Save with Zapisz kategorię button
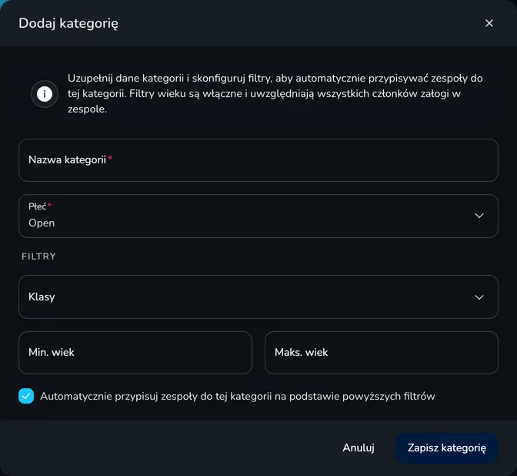This screenshot has width=517, height=476. (x=447, y=448)
